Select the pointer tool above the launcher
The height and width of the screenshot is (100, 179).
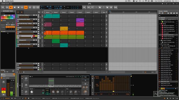point(39,12)
